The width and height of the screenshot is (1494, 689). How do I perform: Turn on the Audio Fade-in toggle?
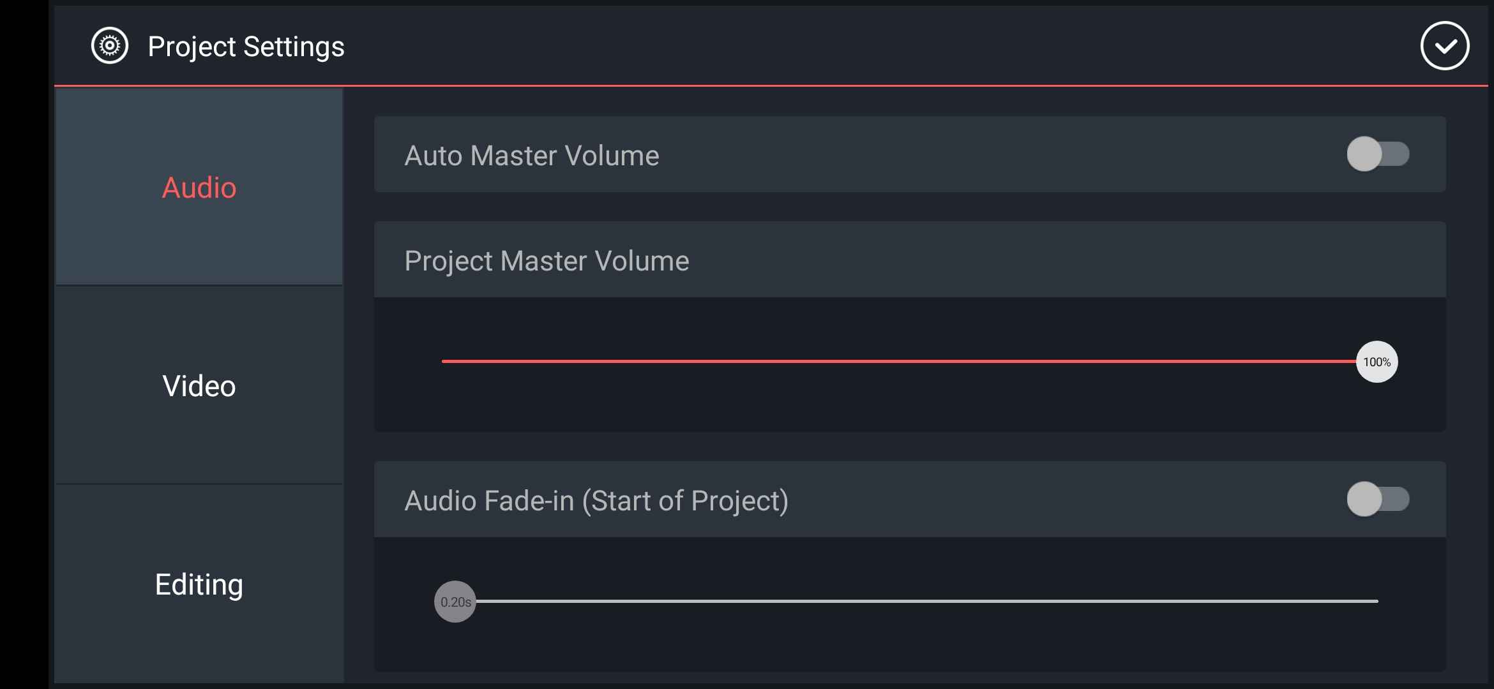[1378, 500]
